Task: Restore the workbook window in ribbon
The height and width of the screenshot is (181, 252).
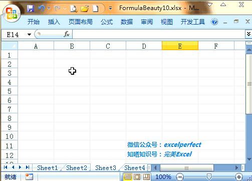Action: point(236,22)
